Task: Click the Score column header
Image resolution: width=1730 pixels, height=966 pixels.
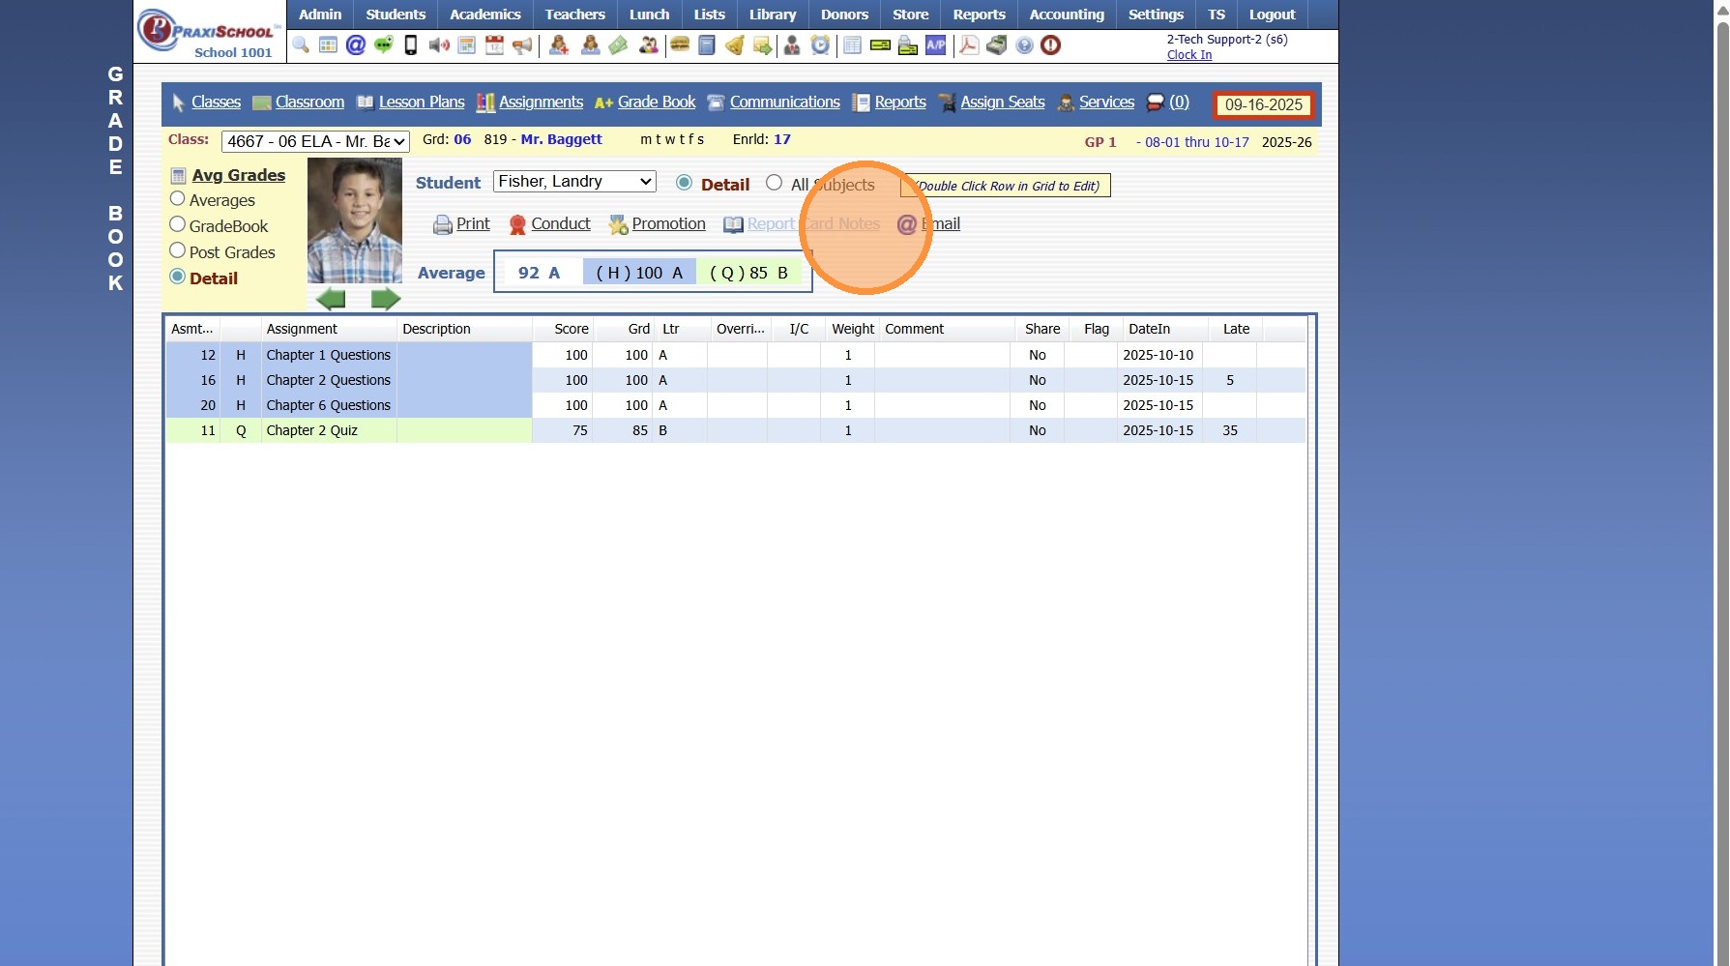Action: pos(572,329)
